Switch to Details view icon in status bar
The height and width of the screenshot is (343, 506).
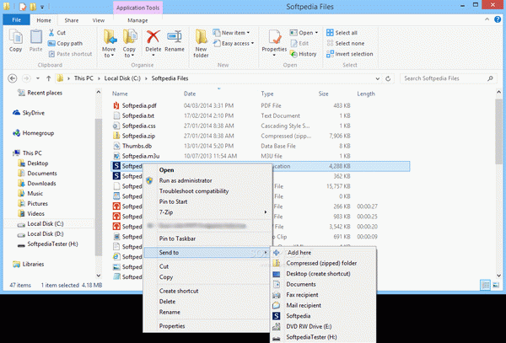tap(485, 285)
